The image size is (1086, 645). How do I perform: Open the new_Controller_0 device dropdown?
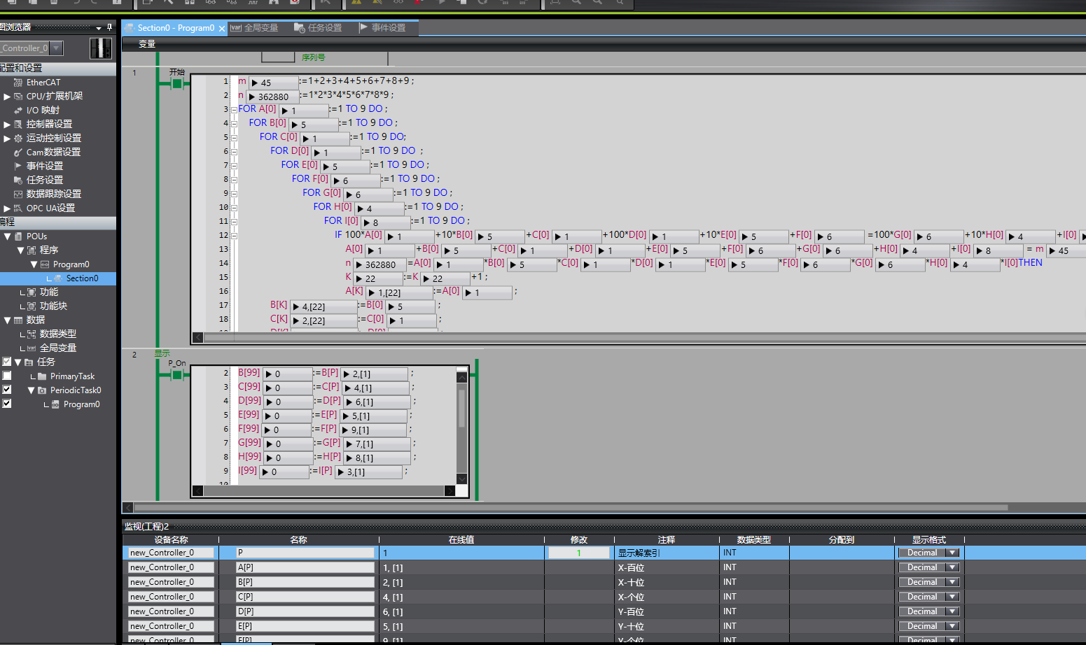coord(57,48)
